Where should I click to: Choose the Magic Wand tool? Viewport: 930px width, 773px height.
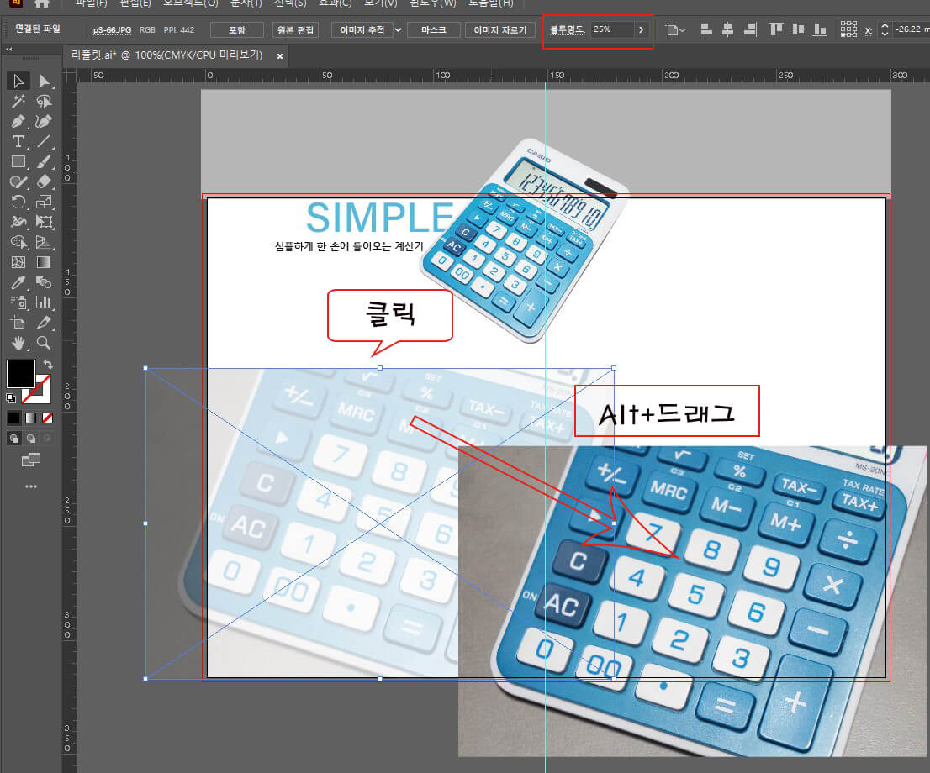[18, 102]
